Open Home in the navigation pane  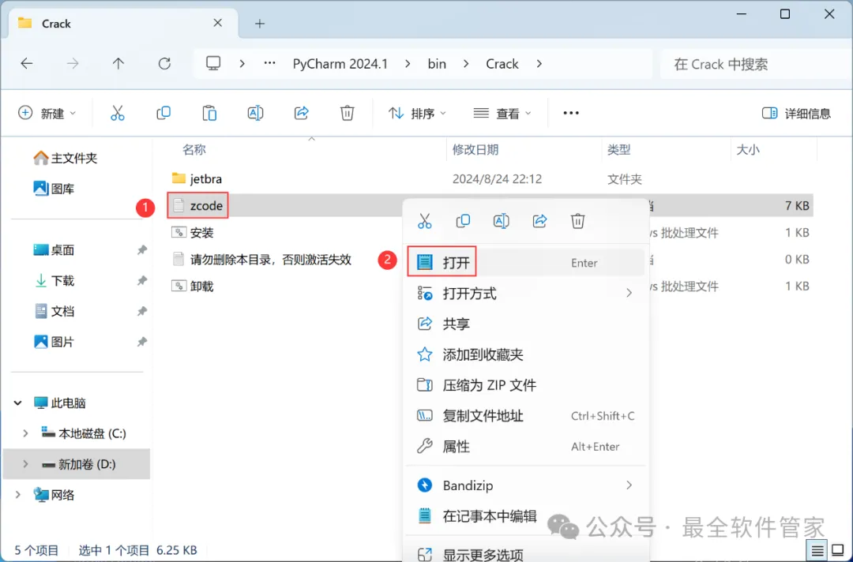(x=66, y=158)
